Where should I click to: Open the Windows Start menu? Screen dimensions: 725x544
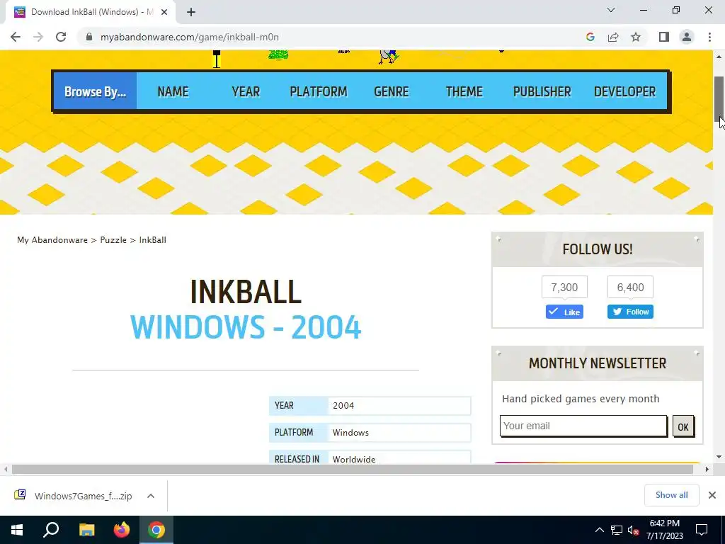pyautogui.click(x=17, y=530)
